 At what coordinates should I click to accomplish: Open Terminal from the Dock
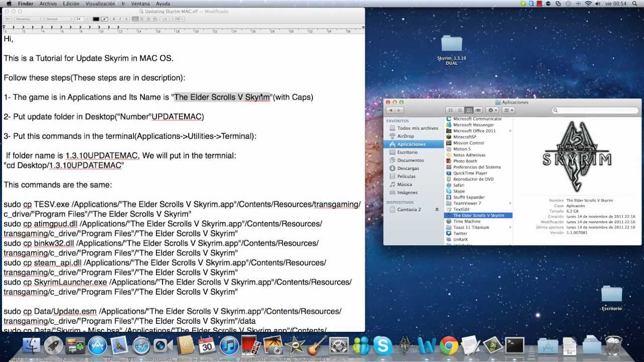point(514,346)
